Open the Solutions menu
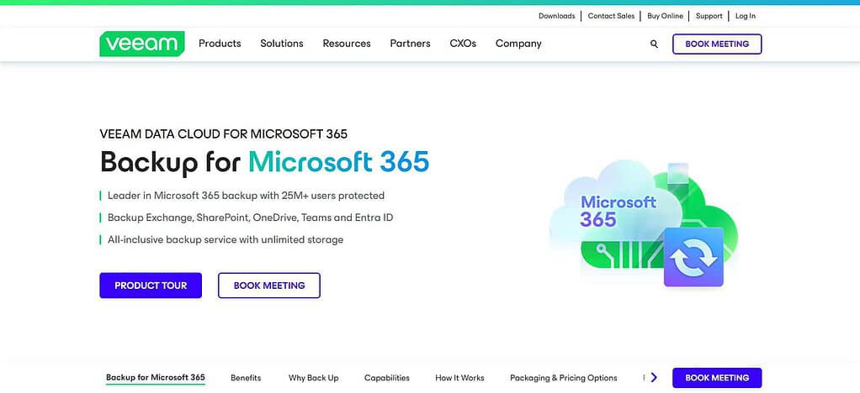 click(x=282, y=44)
